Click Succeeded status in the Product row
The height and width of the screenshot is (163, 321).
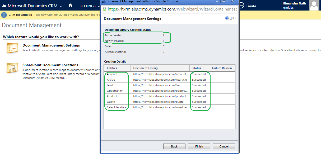199,96
